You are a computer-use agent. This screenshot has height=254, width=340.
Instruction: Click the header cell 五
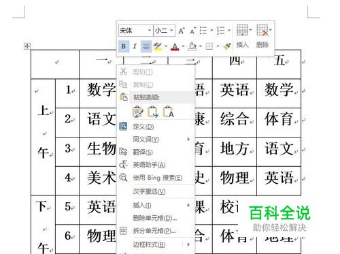pyautogui.click(x=279, y=67)
